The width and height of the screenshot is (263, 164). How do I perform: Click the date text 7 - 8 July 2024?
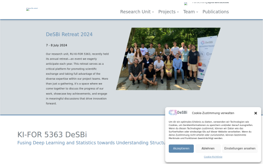click(57, 45)
